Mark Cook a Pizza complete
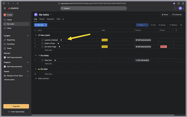 point(42,43)
